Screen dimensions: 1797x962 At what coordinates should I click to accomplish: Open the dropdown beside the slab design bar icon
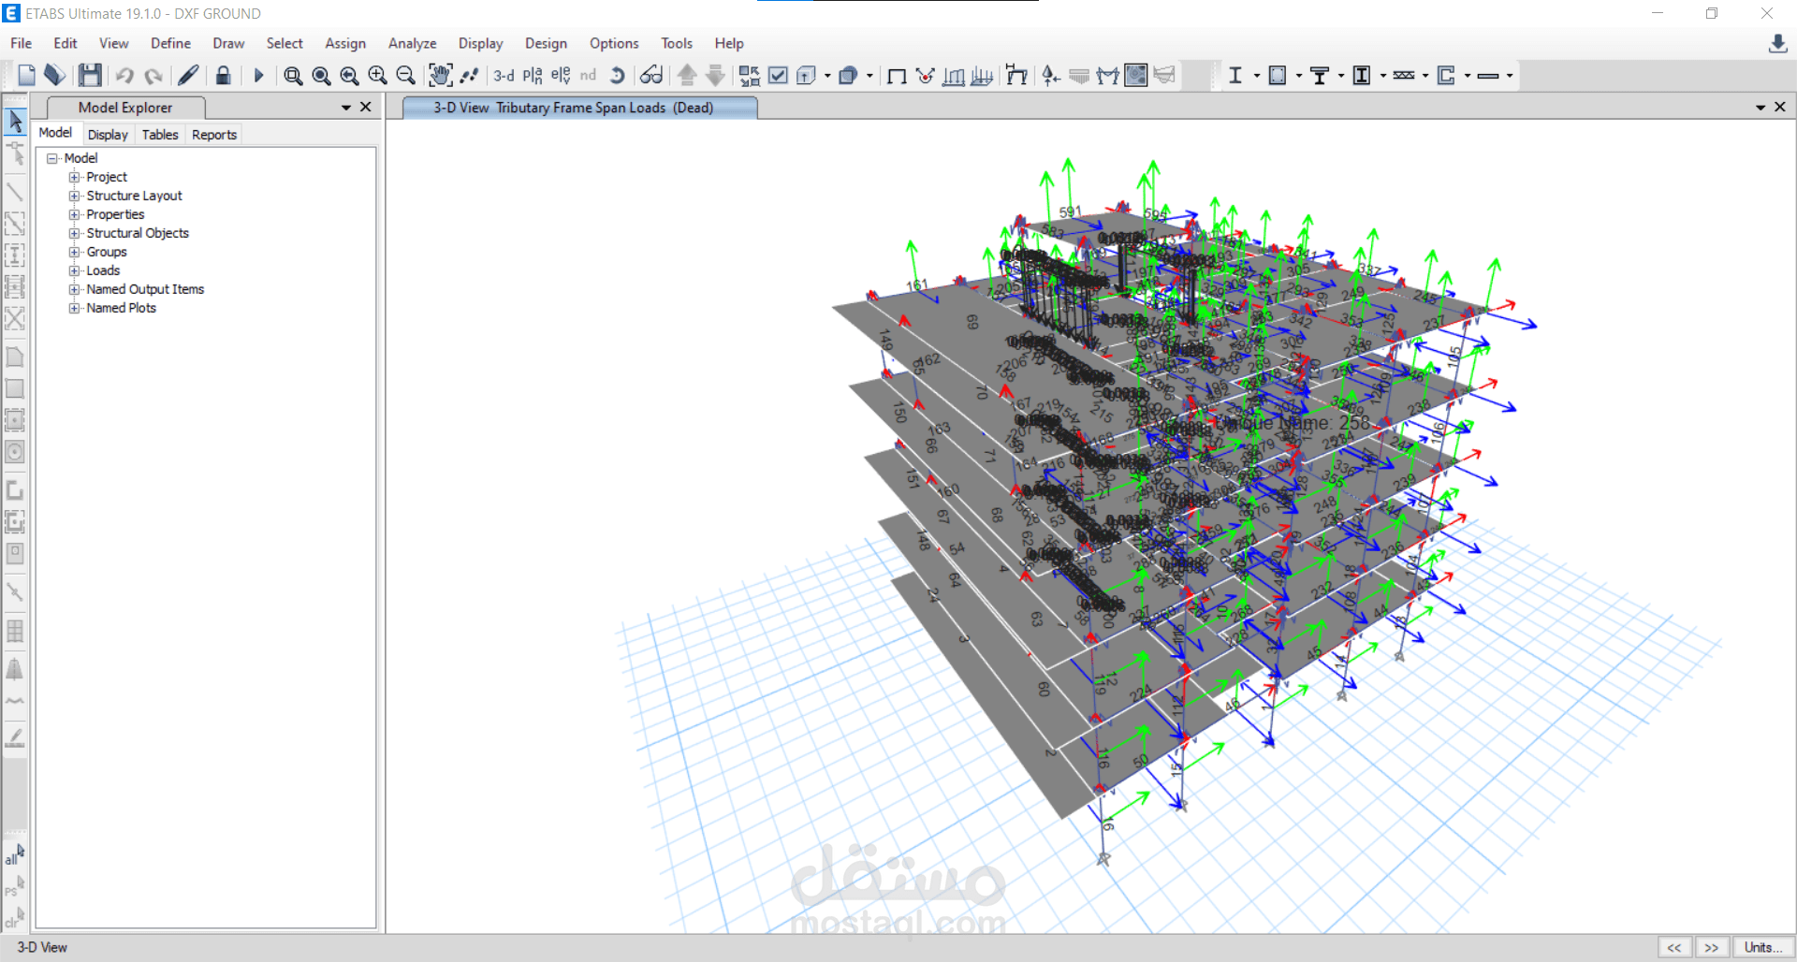point(1509,76)
